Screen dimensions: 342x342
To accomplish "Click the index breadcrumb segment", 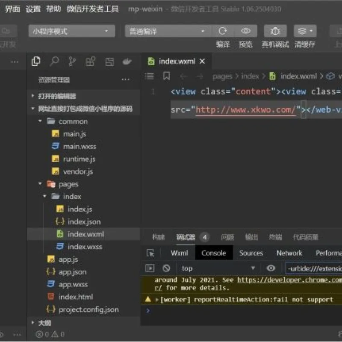I will click(x=250, y=76).
